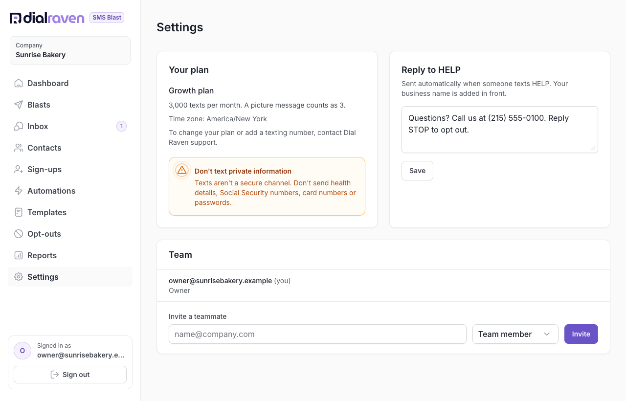Click the Reports chart icon

tap(19, 255)
